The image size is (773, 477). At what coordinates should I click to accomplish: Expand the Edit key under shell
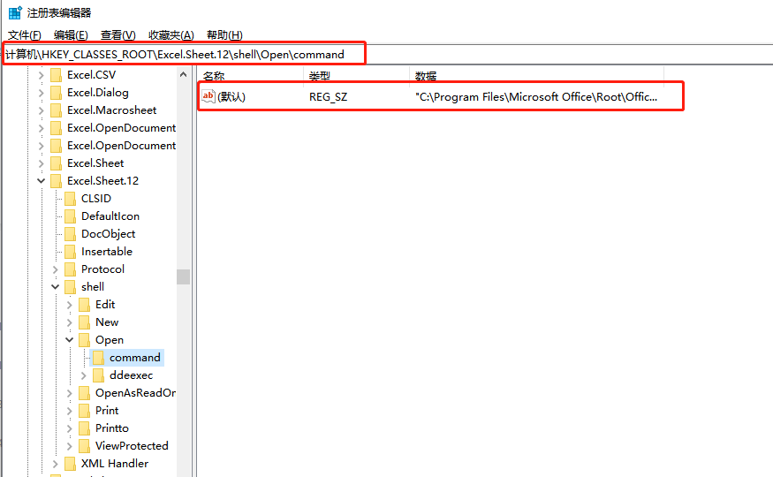coord(70,305)
